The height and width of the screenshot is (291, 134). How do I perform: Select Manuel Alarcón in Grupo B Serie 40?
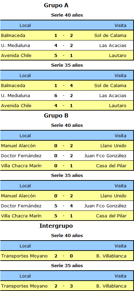point(18,146)
